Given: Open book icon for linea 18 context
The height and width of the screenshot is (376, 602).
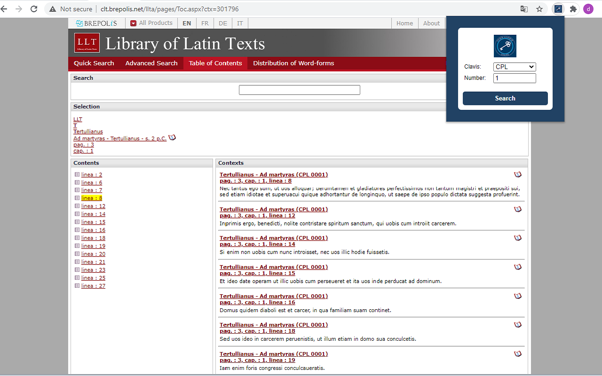Looking at the screenshot, I should (518, 325).
